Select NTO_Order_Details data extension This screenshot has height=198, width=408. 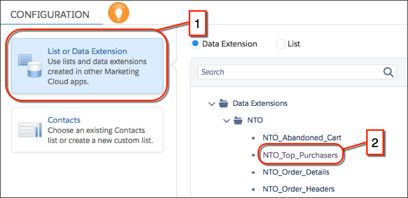pos(296,172)
